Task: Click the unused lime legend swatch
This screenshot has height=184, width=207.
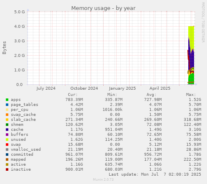Action: [7, 140]
